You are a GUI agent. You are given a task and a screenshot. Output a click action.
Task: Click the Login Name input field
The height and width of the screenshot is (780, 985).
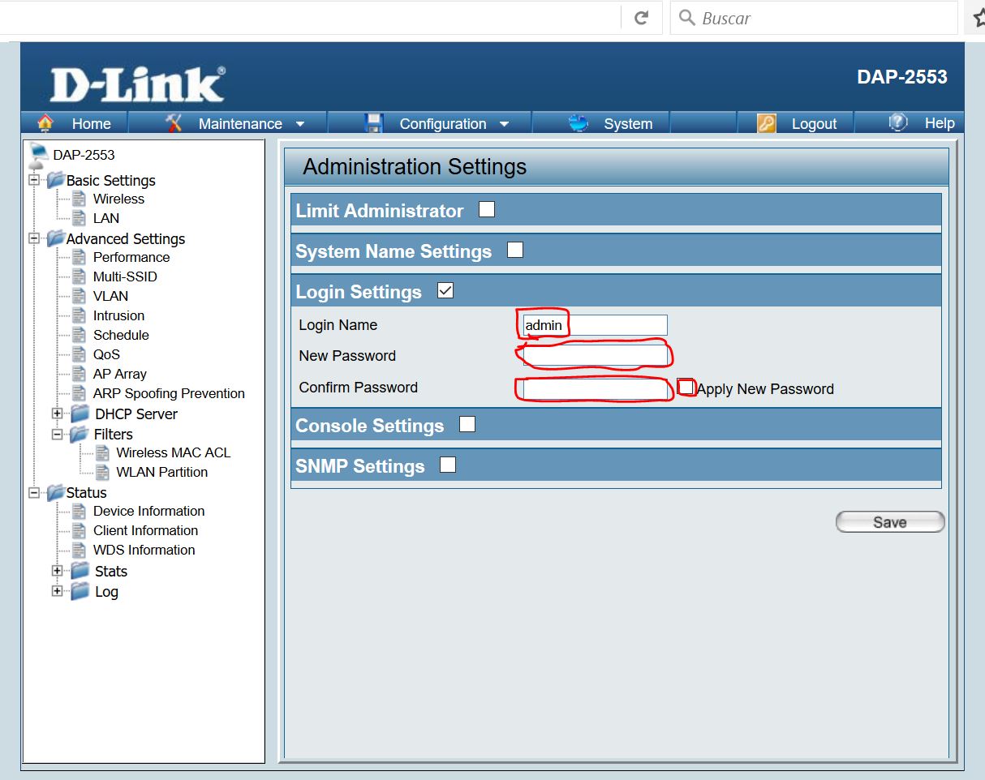click(x=595, y=325)
